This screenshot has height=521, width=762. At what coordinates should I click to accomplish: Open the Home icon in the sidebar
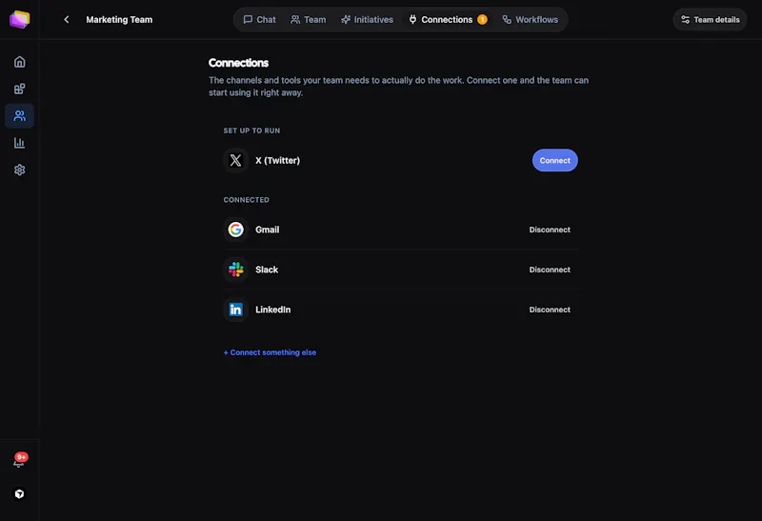click(19, 62)
